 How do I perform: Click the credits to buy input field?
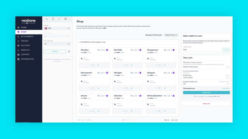pyautogui.click(x=201, y=50)
